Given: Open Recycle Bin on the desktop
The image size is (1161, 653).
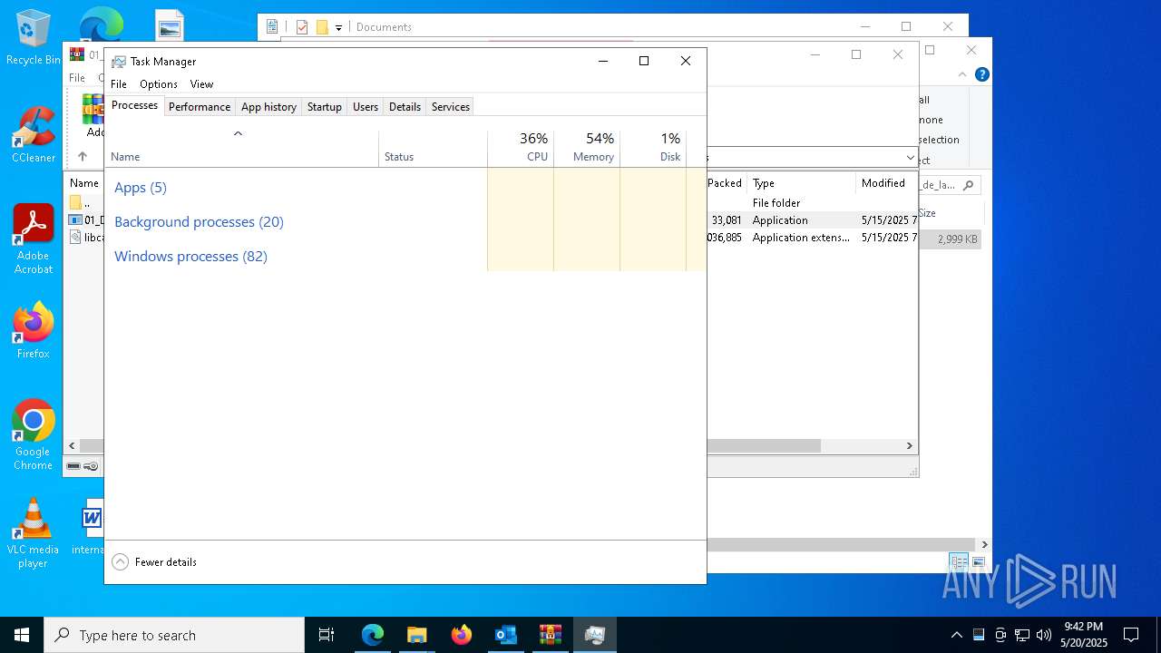Looking at the screenshot, I should tap(33, 38).
